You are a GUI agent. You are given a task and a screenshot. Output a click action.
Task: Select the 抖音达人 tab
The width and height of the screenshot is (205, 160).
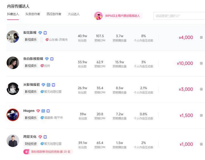pyautogui.click(x=13, y=14)
